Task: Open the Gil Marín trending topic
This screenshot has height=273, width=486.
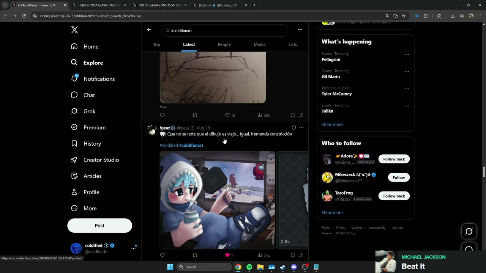Action: (331, 77)
